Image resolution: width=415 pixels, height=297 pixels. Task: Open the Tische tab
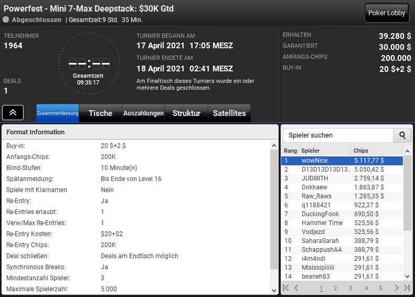click(100, 113)
